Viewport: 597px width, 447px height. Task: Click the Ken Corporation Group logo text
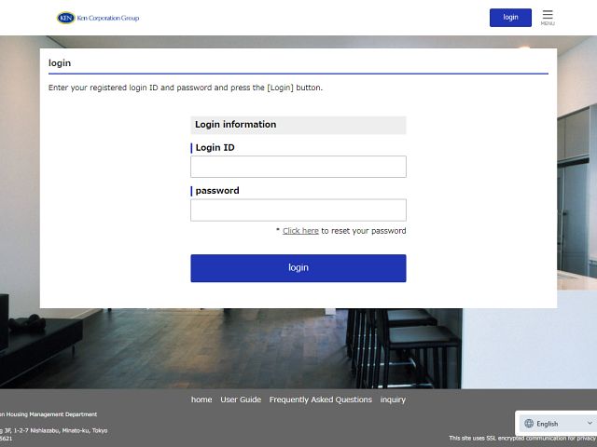tap(107, 18)
